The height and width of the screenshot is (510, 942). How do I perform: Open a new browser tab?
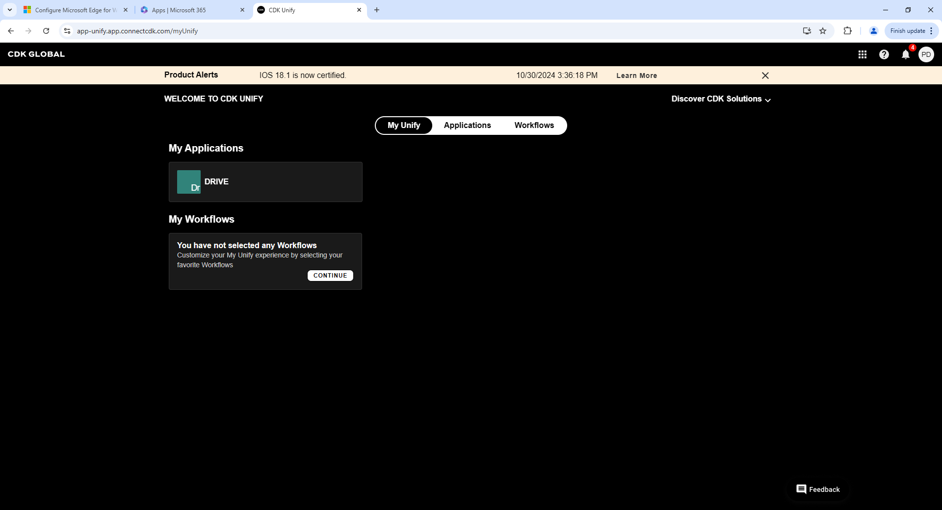pos(377,10)
